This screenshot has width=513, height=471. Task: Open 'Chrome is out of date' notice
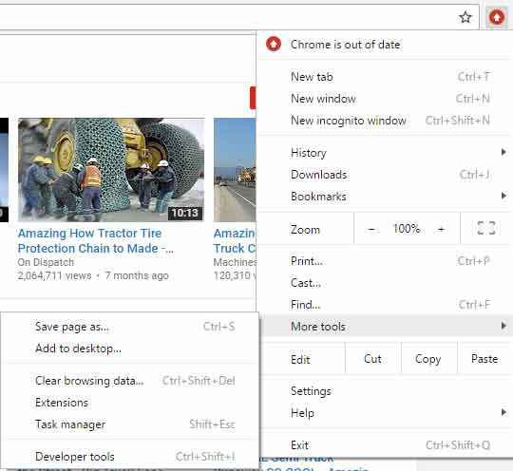(x=384, y=45)
